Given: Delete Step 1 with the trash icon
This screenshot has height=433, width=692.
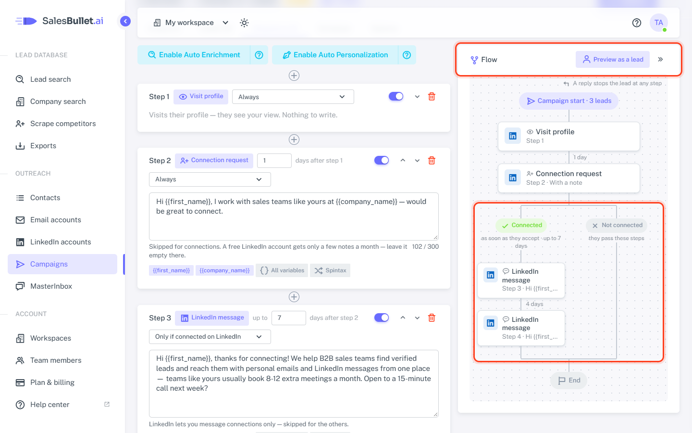Looking at the screenshot, I should pyautogui.click(x=432, y=96).
